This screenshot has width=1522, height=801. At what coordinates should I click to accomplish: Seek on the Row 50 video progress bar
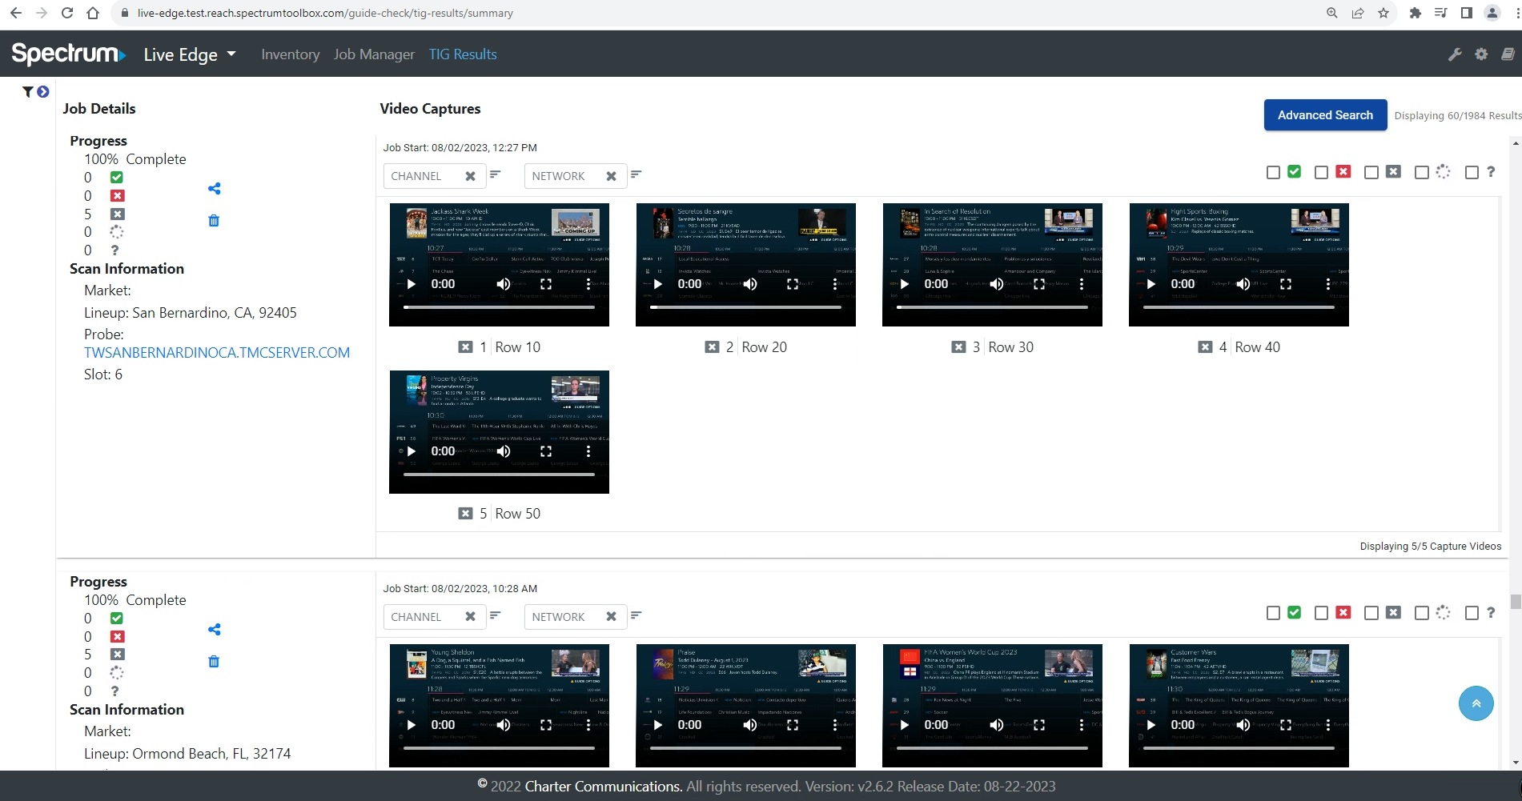click(x=499, y=475)
